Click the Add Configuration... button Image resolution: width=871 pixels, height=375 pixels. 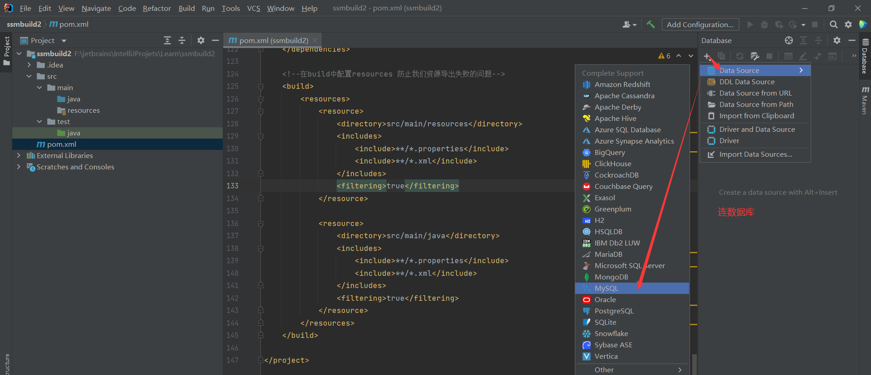[700, 24]
